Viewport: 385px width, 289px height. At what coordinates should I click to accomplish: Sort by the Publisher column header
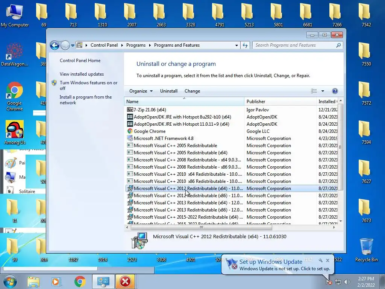click(x=280, y=102)
